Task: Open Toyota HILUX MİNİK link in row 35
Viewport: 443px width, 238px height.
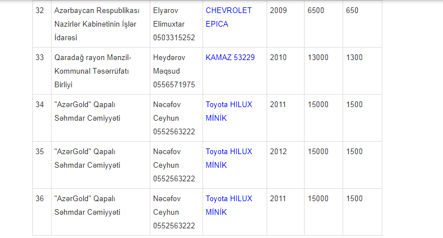Action: tap(229, 159)
